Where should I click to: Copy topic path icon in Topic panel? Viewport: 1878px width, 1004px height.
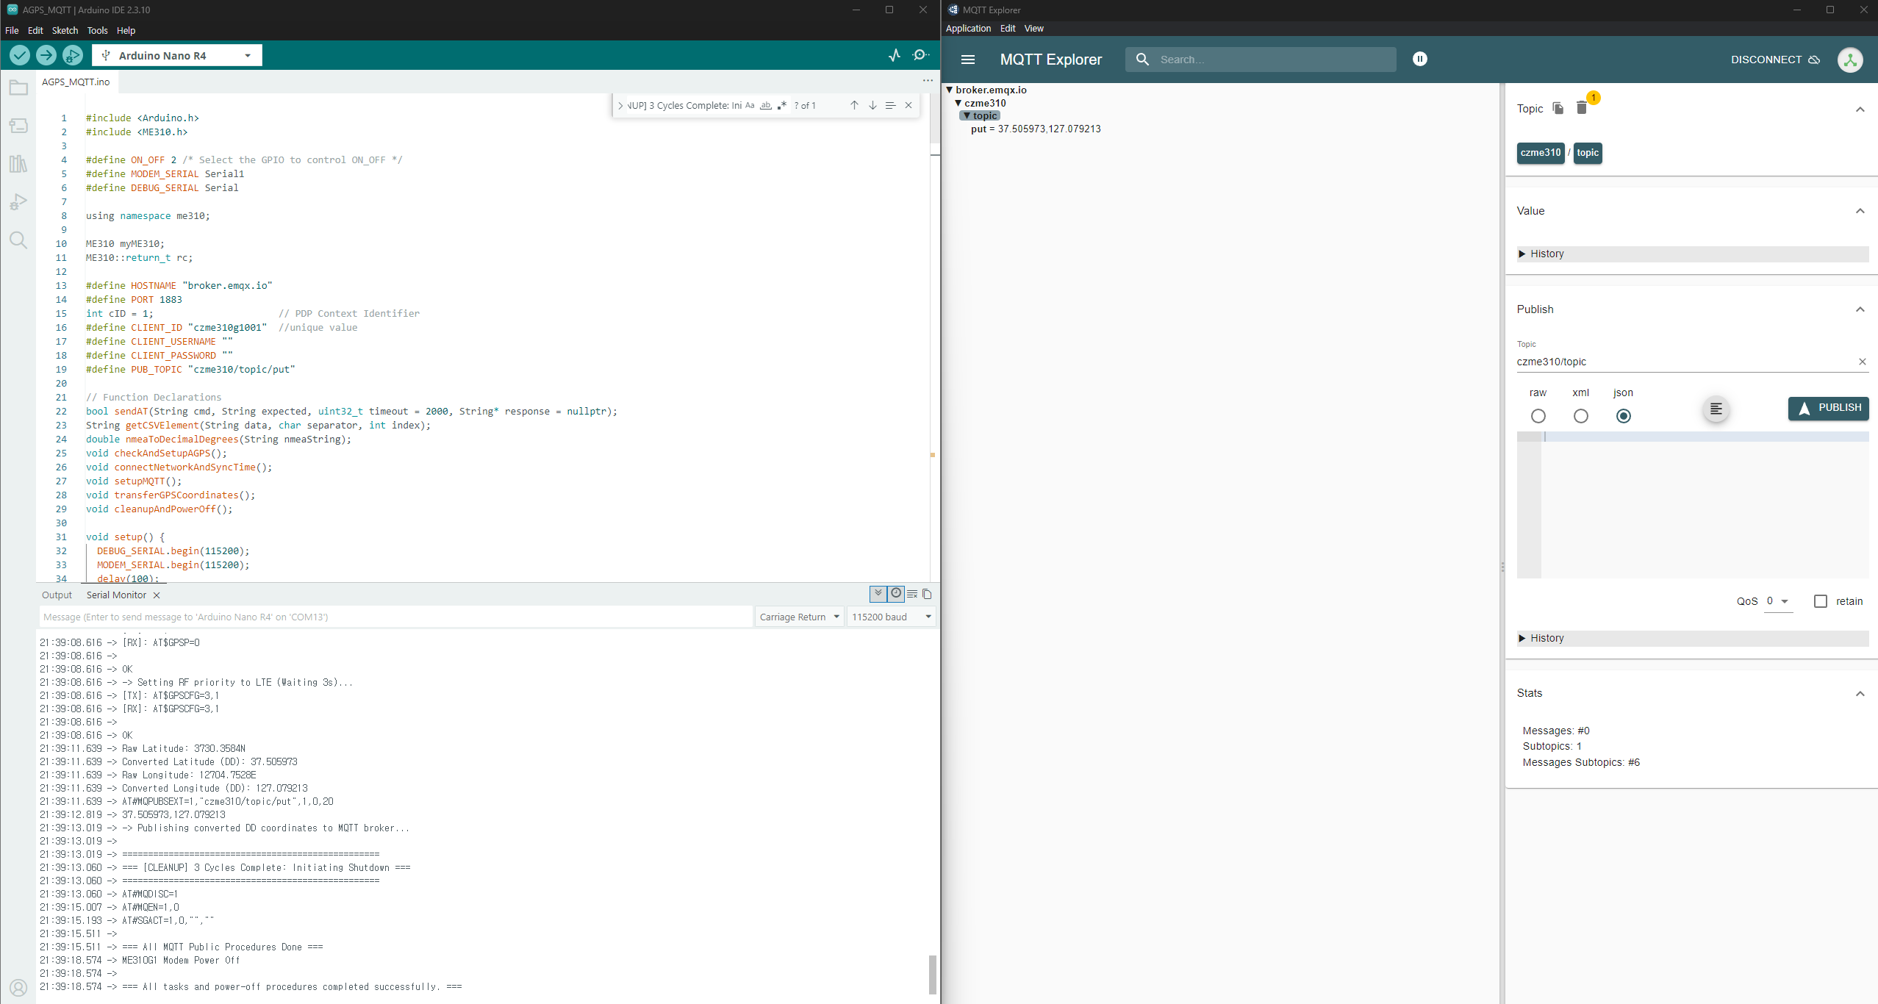tap(1558, 108)
